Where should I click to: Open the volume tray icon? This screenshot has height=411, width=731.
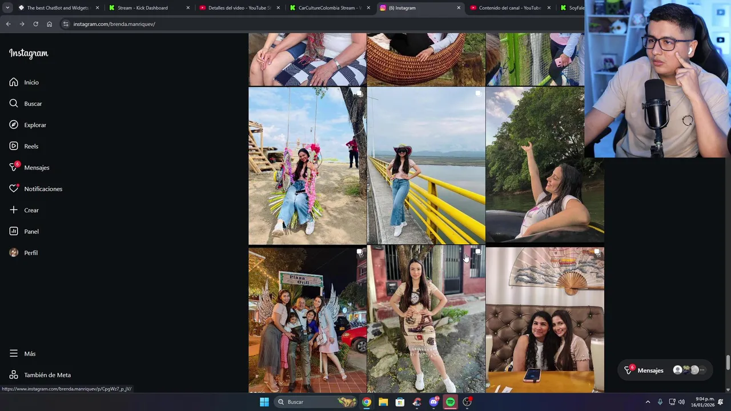pos(681,402)
